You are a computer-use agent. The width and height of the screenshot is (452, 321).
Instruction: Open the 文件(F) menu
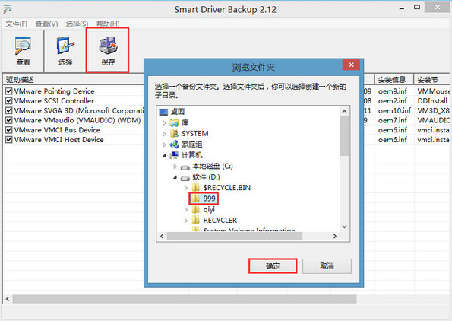coord(17,24)
